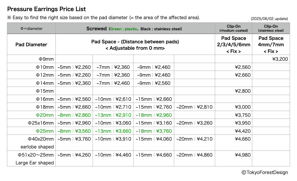Click the 'earlobe shaped' label
This screenshot has height=181, width=297.
click(x=37, y=147)
